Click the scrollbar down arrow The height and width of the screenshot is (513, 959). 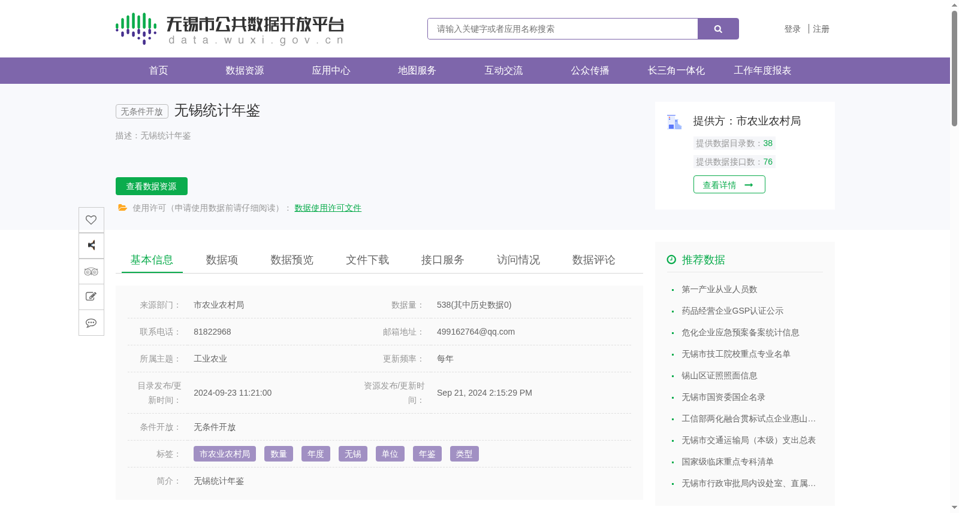click(954, 508)
